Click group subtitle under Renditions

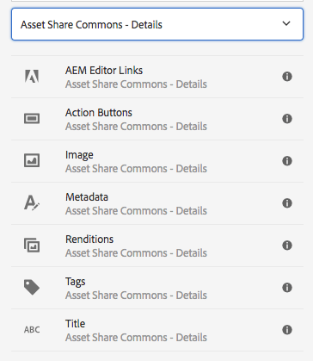point(136,253)
